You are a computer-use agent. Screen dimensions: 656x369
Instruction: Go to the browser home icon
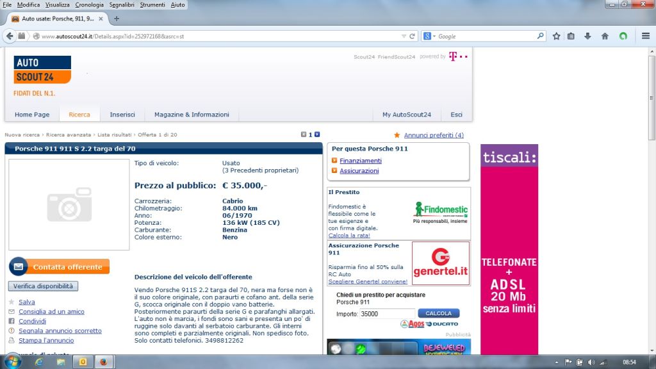click(x=605, y=37)
